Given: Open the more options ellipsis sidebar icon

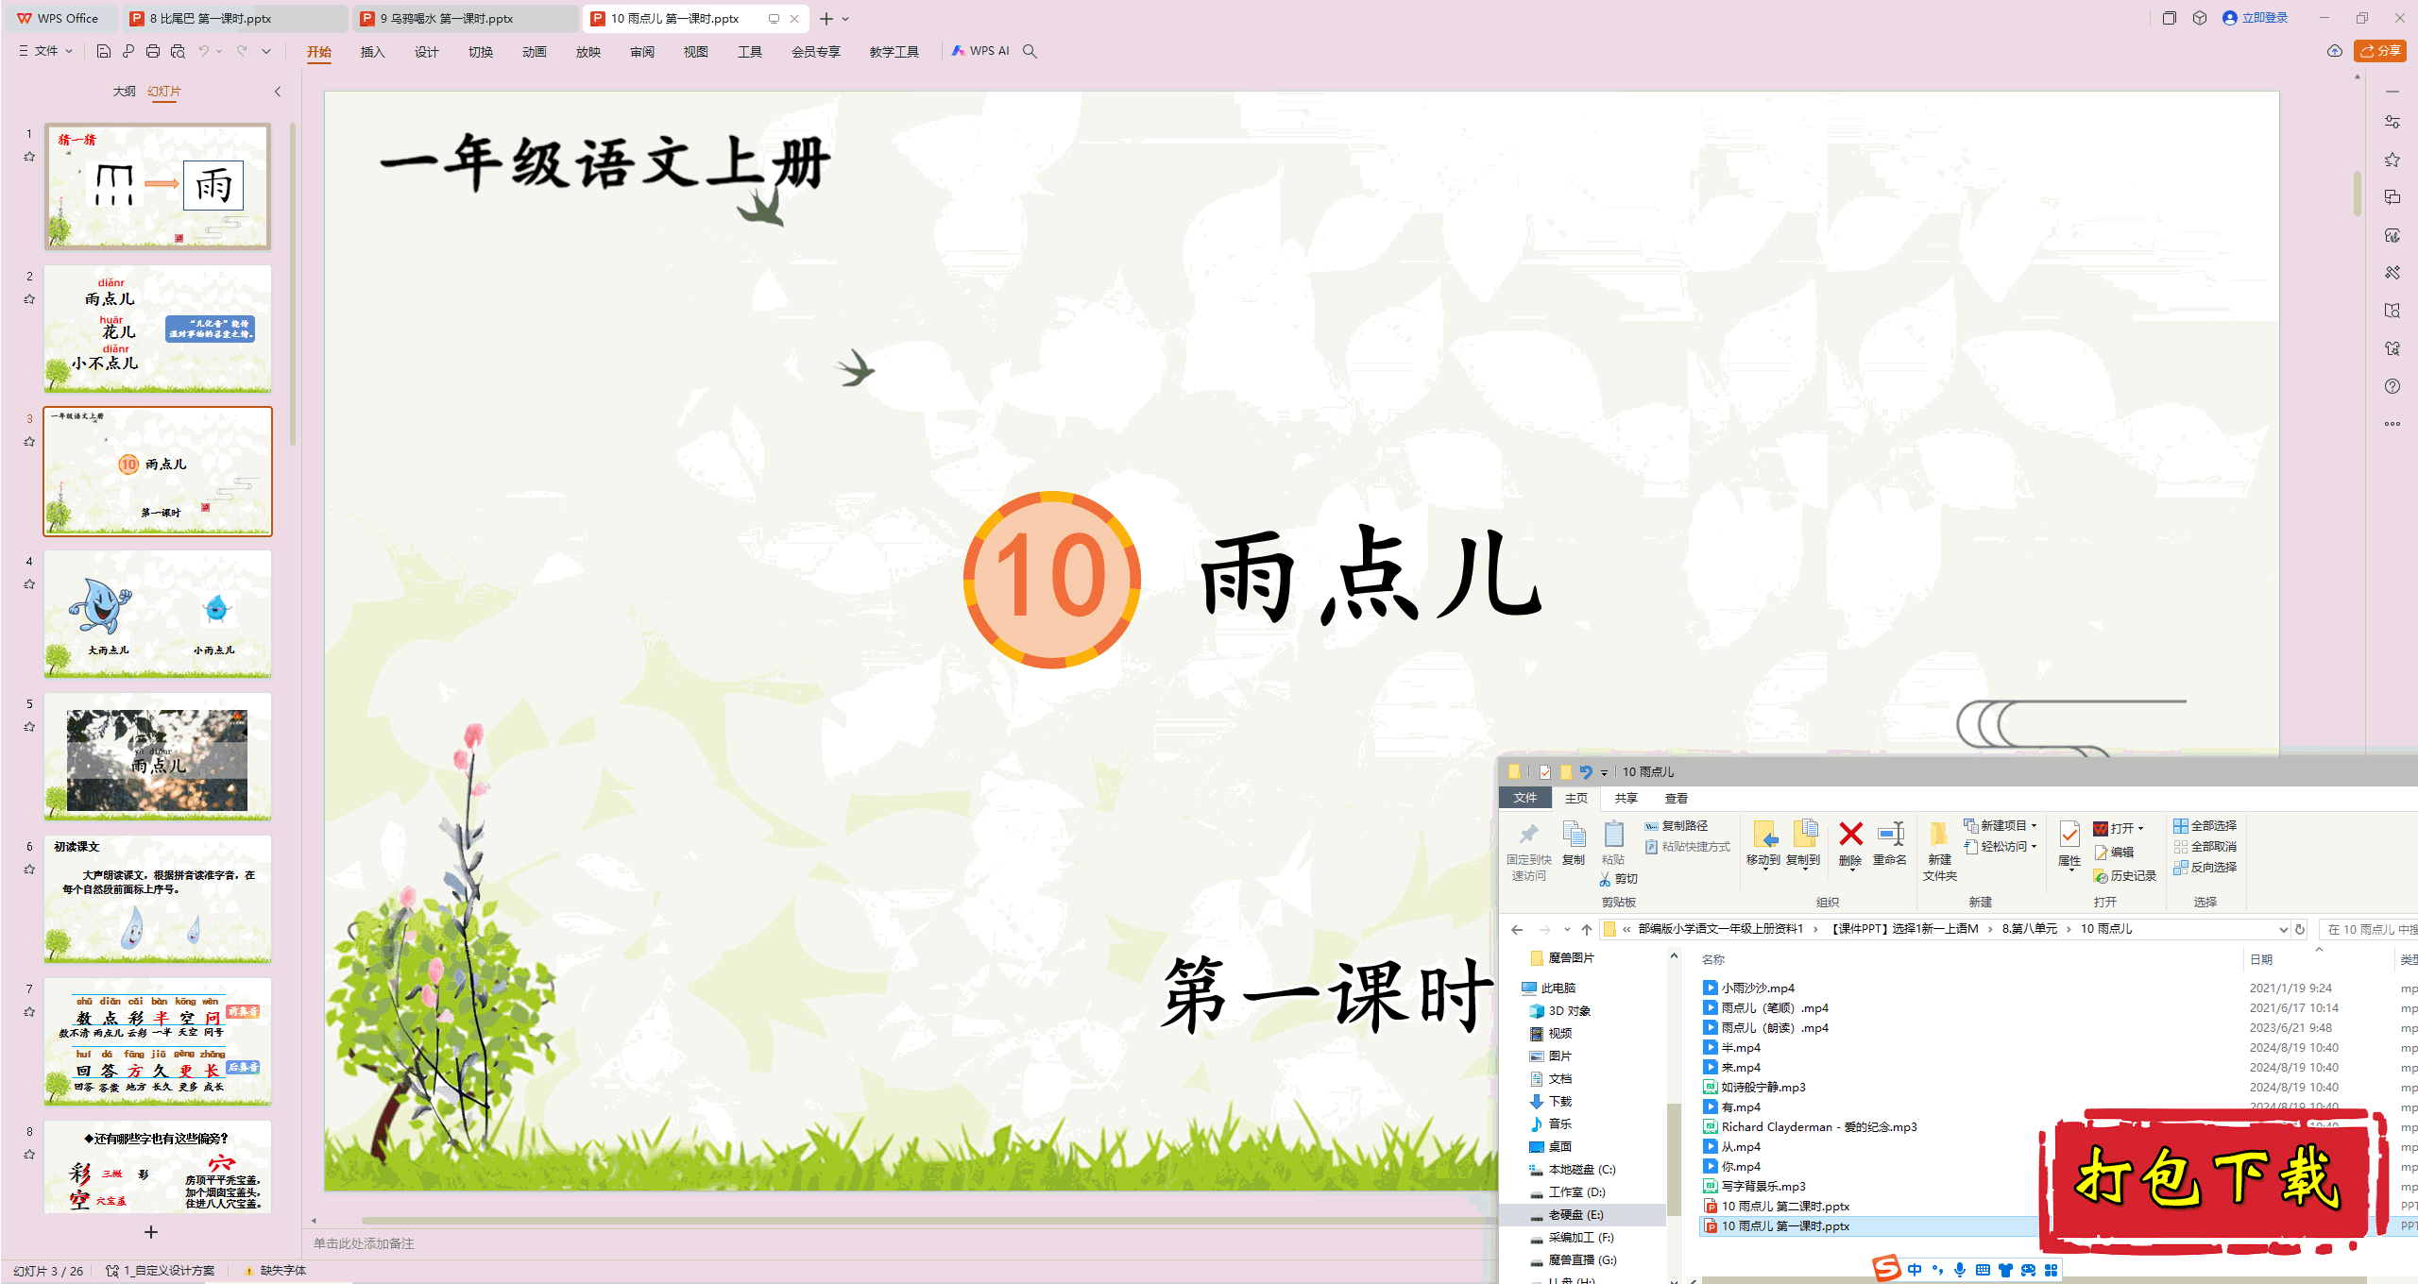Looking at the screenshot, I should (x=2392, y=424).
